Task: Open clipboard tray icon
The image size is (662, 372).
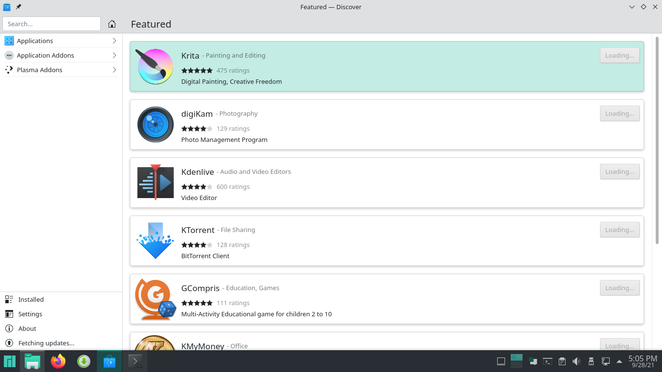Action: [562, 361]
